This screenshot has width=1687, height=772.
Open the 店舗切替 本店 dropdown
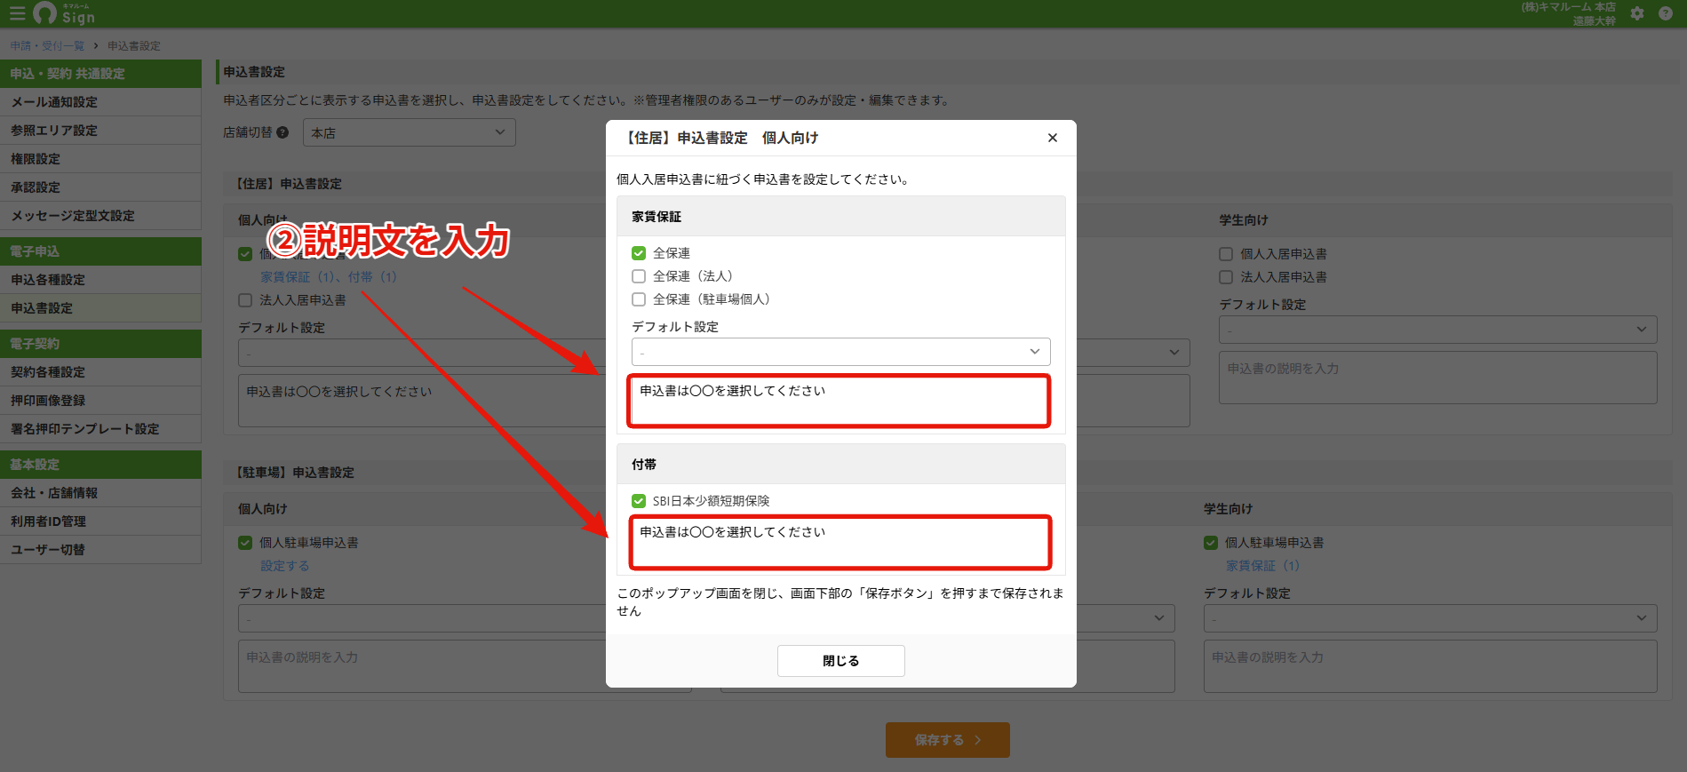coord(410,132)
